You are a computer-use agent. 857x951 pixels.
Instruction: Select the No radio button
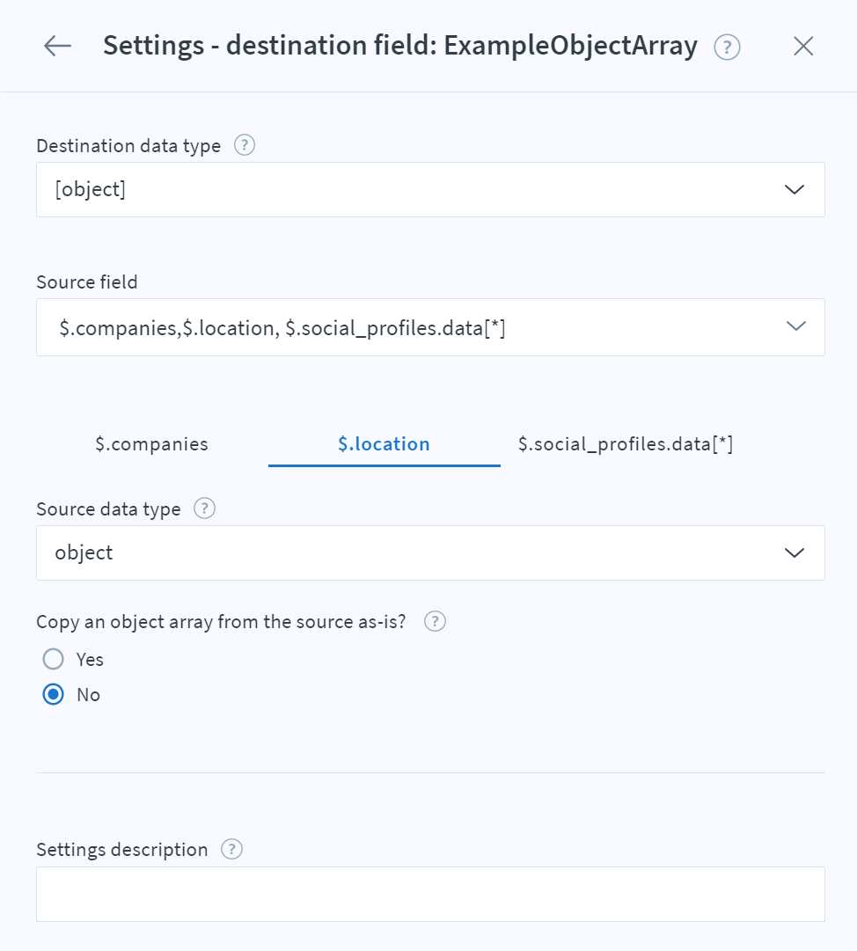[52, 694]
